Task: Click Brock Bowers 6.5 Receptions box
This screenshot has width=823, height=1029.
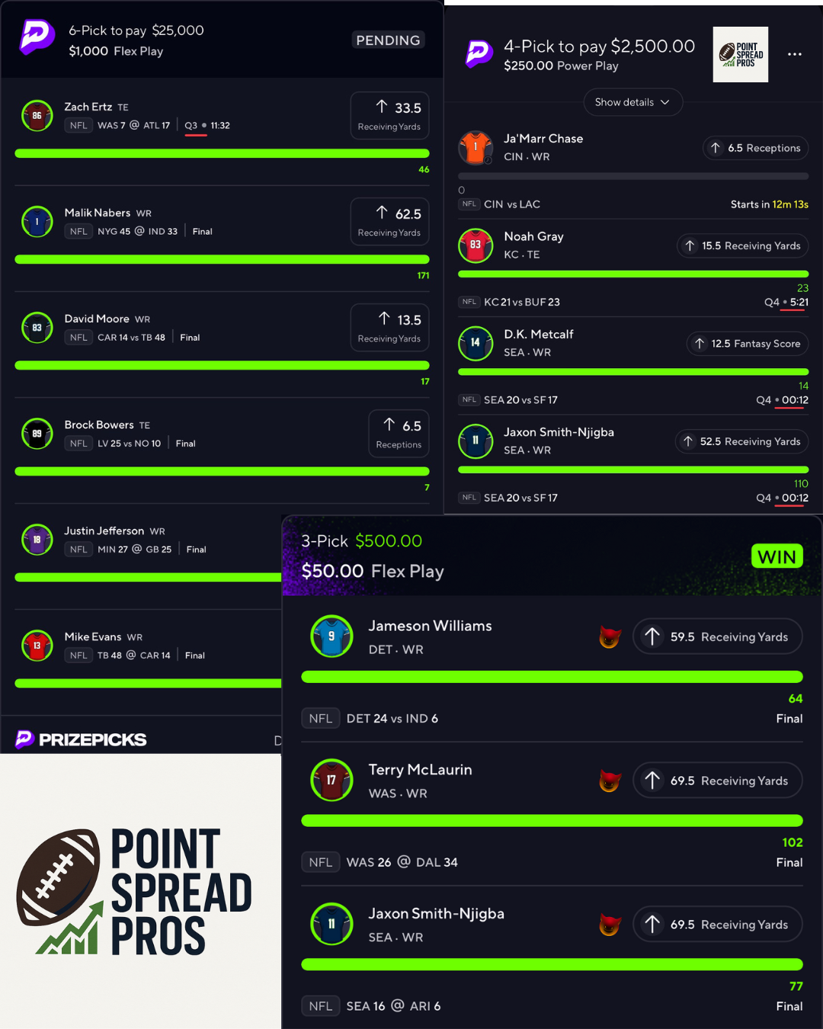Action: coord(399,434)
